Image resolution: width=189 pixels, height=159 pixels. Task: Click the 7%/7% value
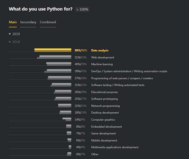pyautogui.click(x=81, y=133)
